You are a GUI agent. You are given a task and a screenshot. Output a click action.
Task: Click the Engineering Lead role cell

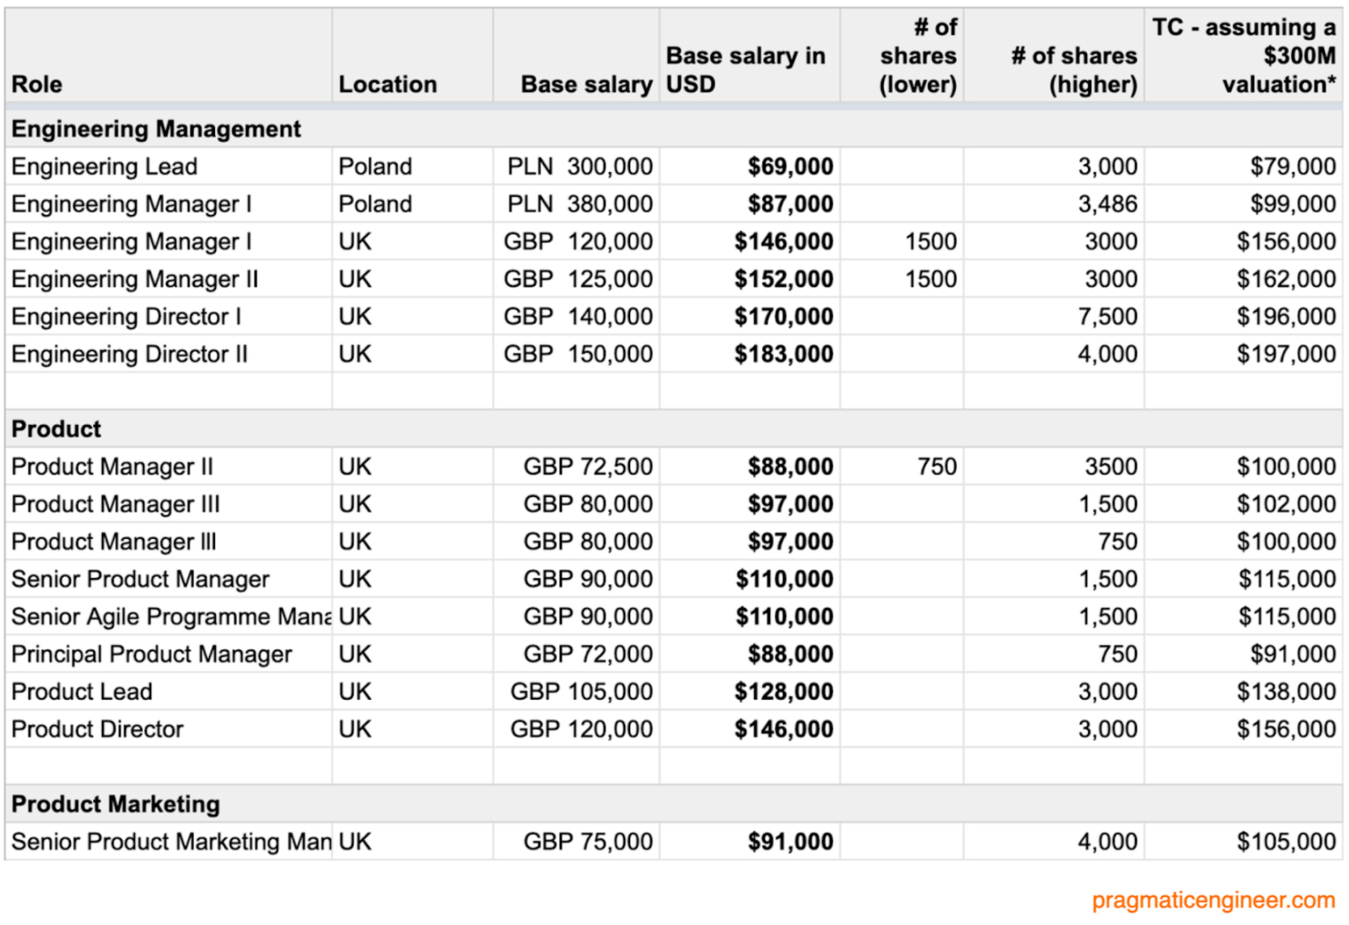tap(105, 166)
